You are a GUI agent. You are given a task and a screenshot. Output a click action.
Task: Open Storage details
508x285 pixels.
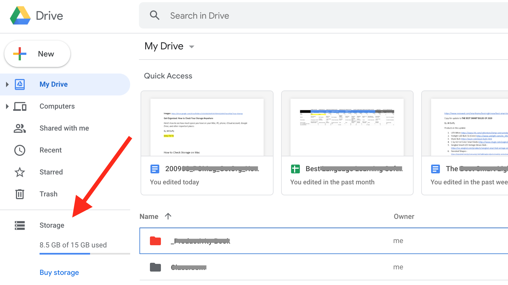pos(52,225)
